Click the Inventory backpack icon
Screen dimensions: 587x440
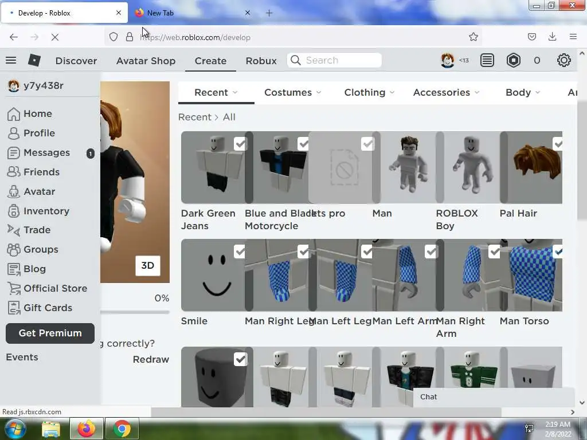point(14,211)
